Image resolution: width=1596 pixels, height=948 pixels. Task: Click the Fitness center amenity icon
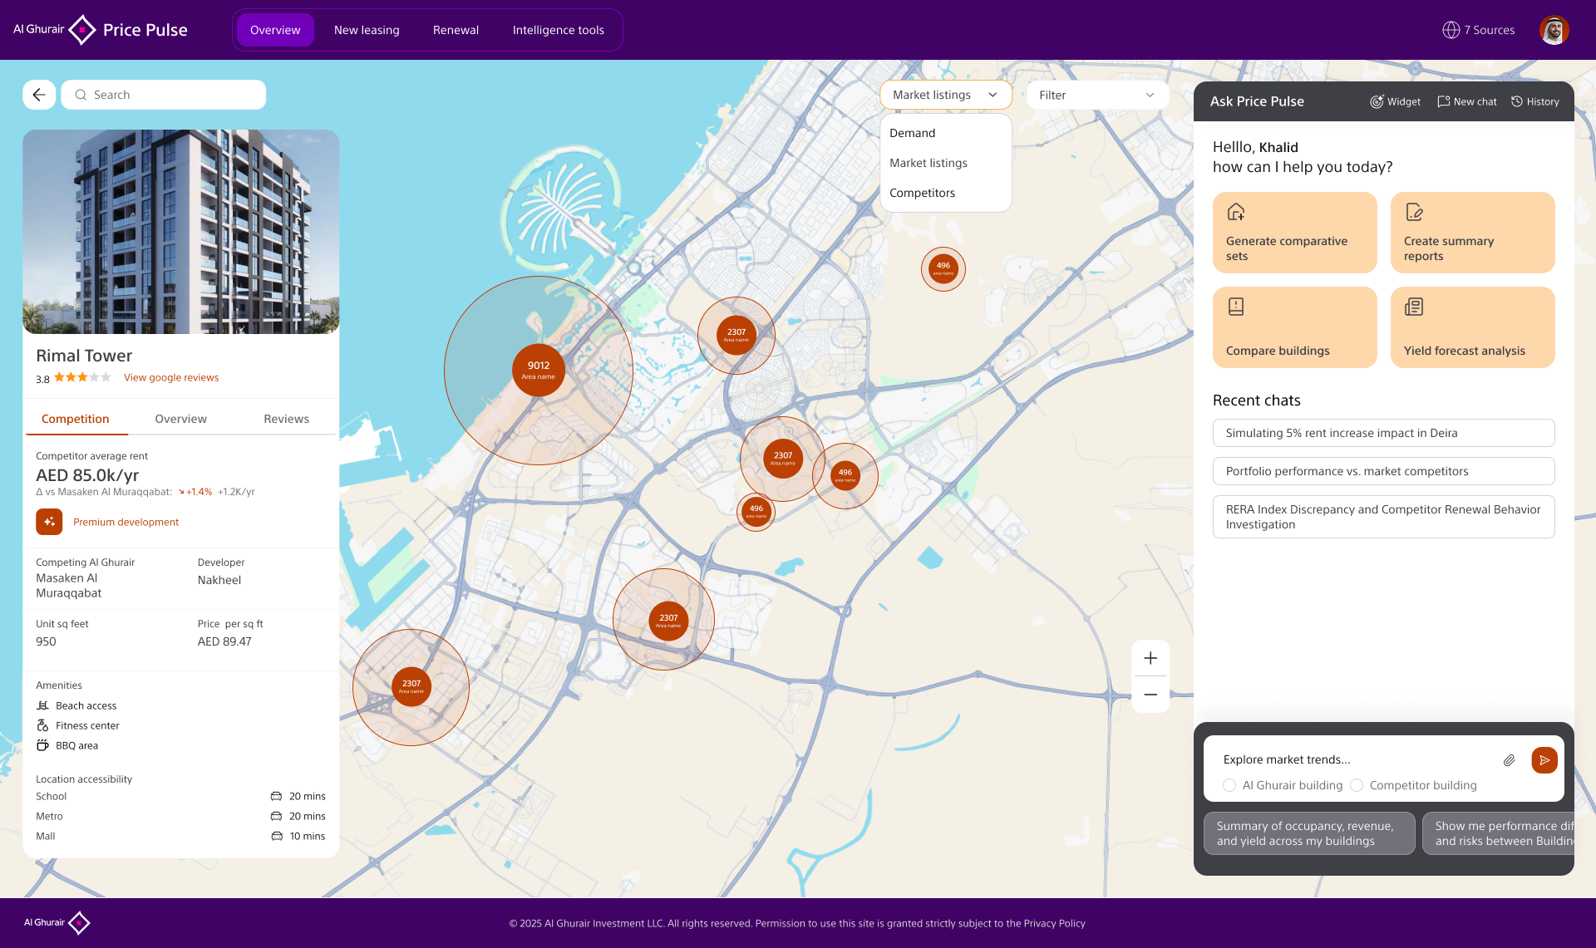click(43, 725)
